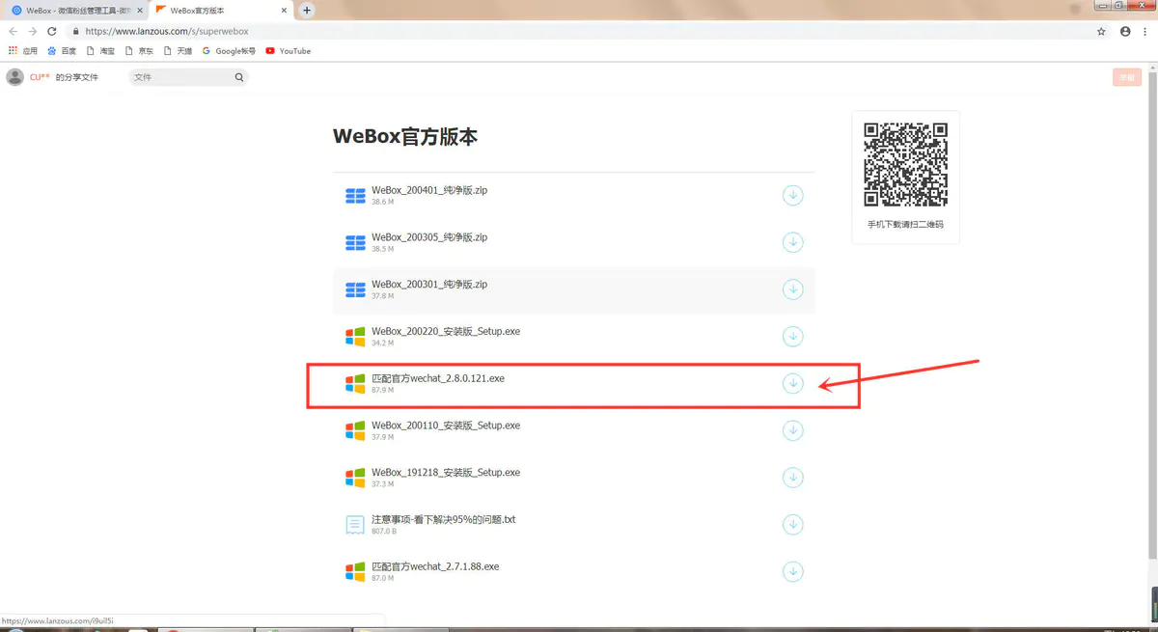Open file name 匹配官方wechat_2.8.0.121.exe
This screenshot has height=632, width=1158.
pos(438,378)
